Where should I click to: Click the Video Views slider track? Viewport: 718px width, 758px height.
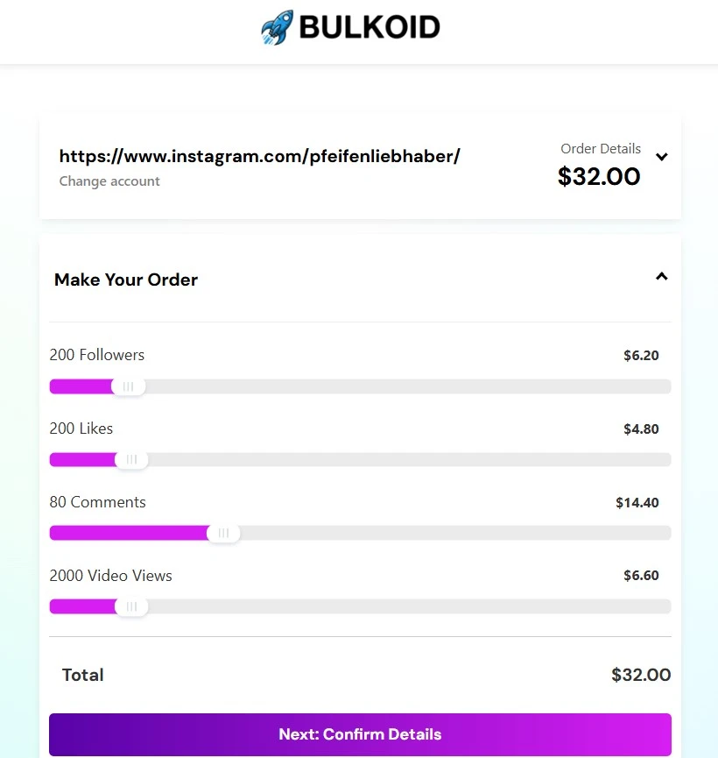[394, 606]
